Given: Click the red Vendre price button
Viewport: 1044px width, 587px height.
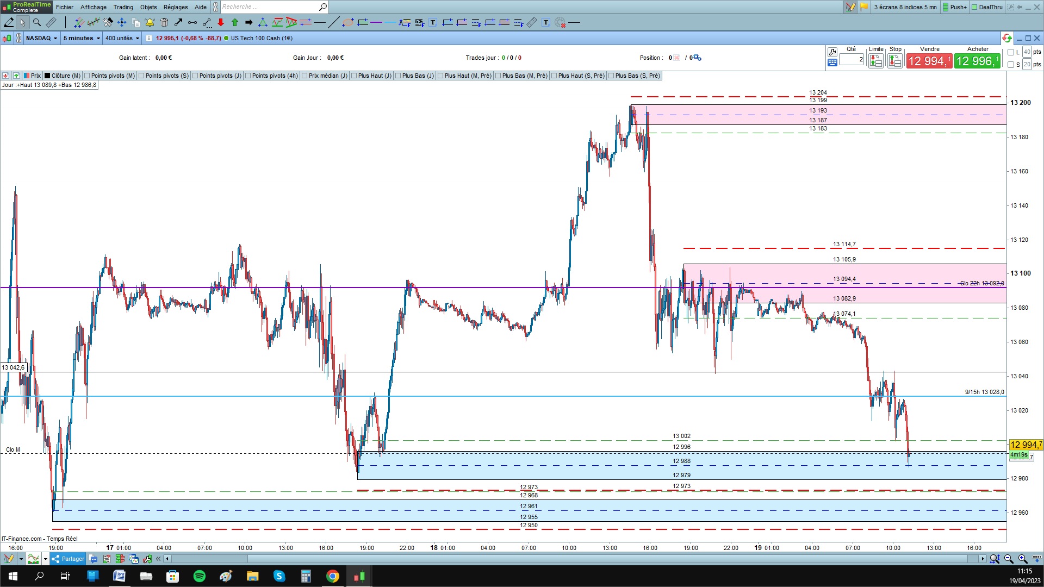Looking at the screenshot, I should [x=929, y=61].
